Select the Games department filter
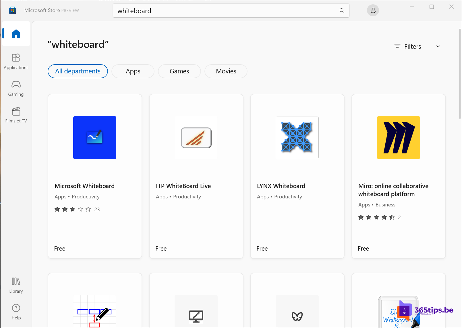Viewport: 462px width, 328px height. (x=179, y=71)
